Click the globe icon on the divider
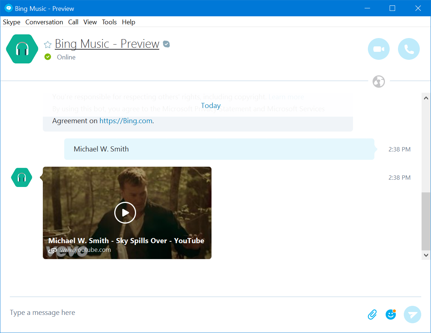Viewport: 431px width, 333px height. point(378,82)
